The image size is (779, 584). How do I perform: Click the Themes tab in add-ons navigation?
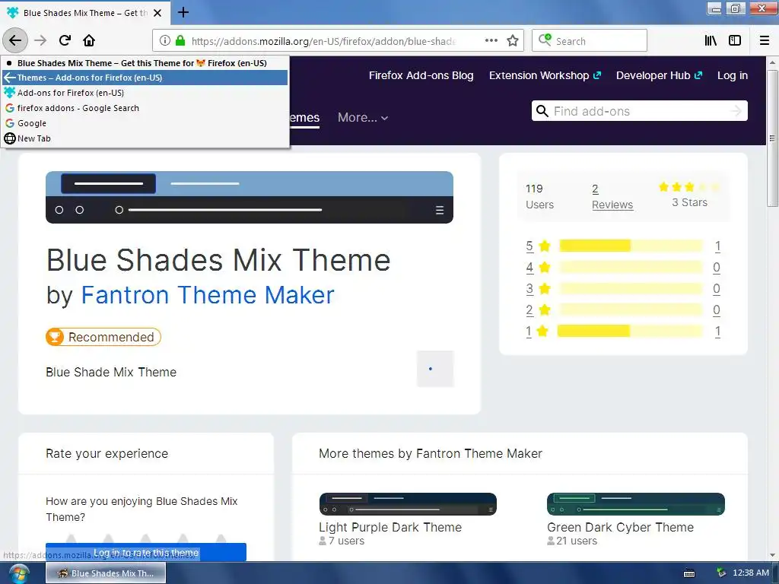[x=304, y=118]
